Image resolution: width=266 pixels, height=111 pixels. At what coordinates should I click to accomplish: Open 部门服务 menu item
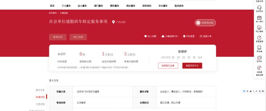pyautogui.click(x=99, y=6)
